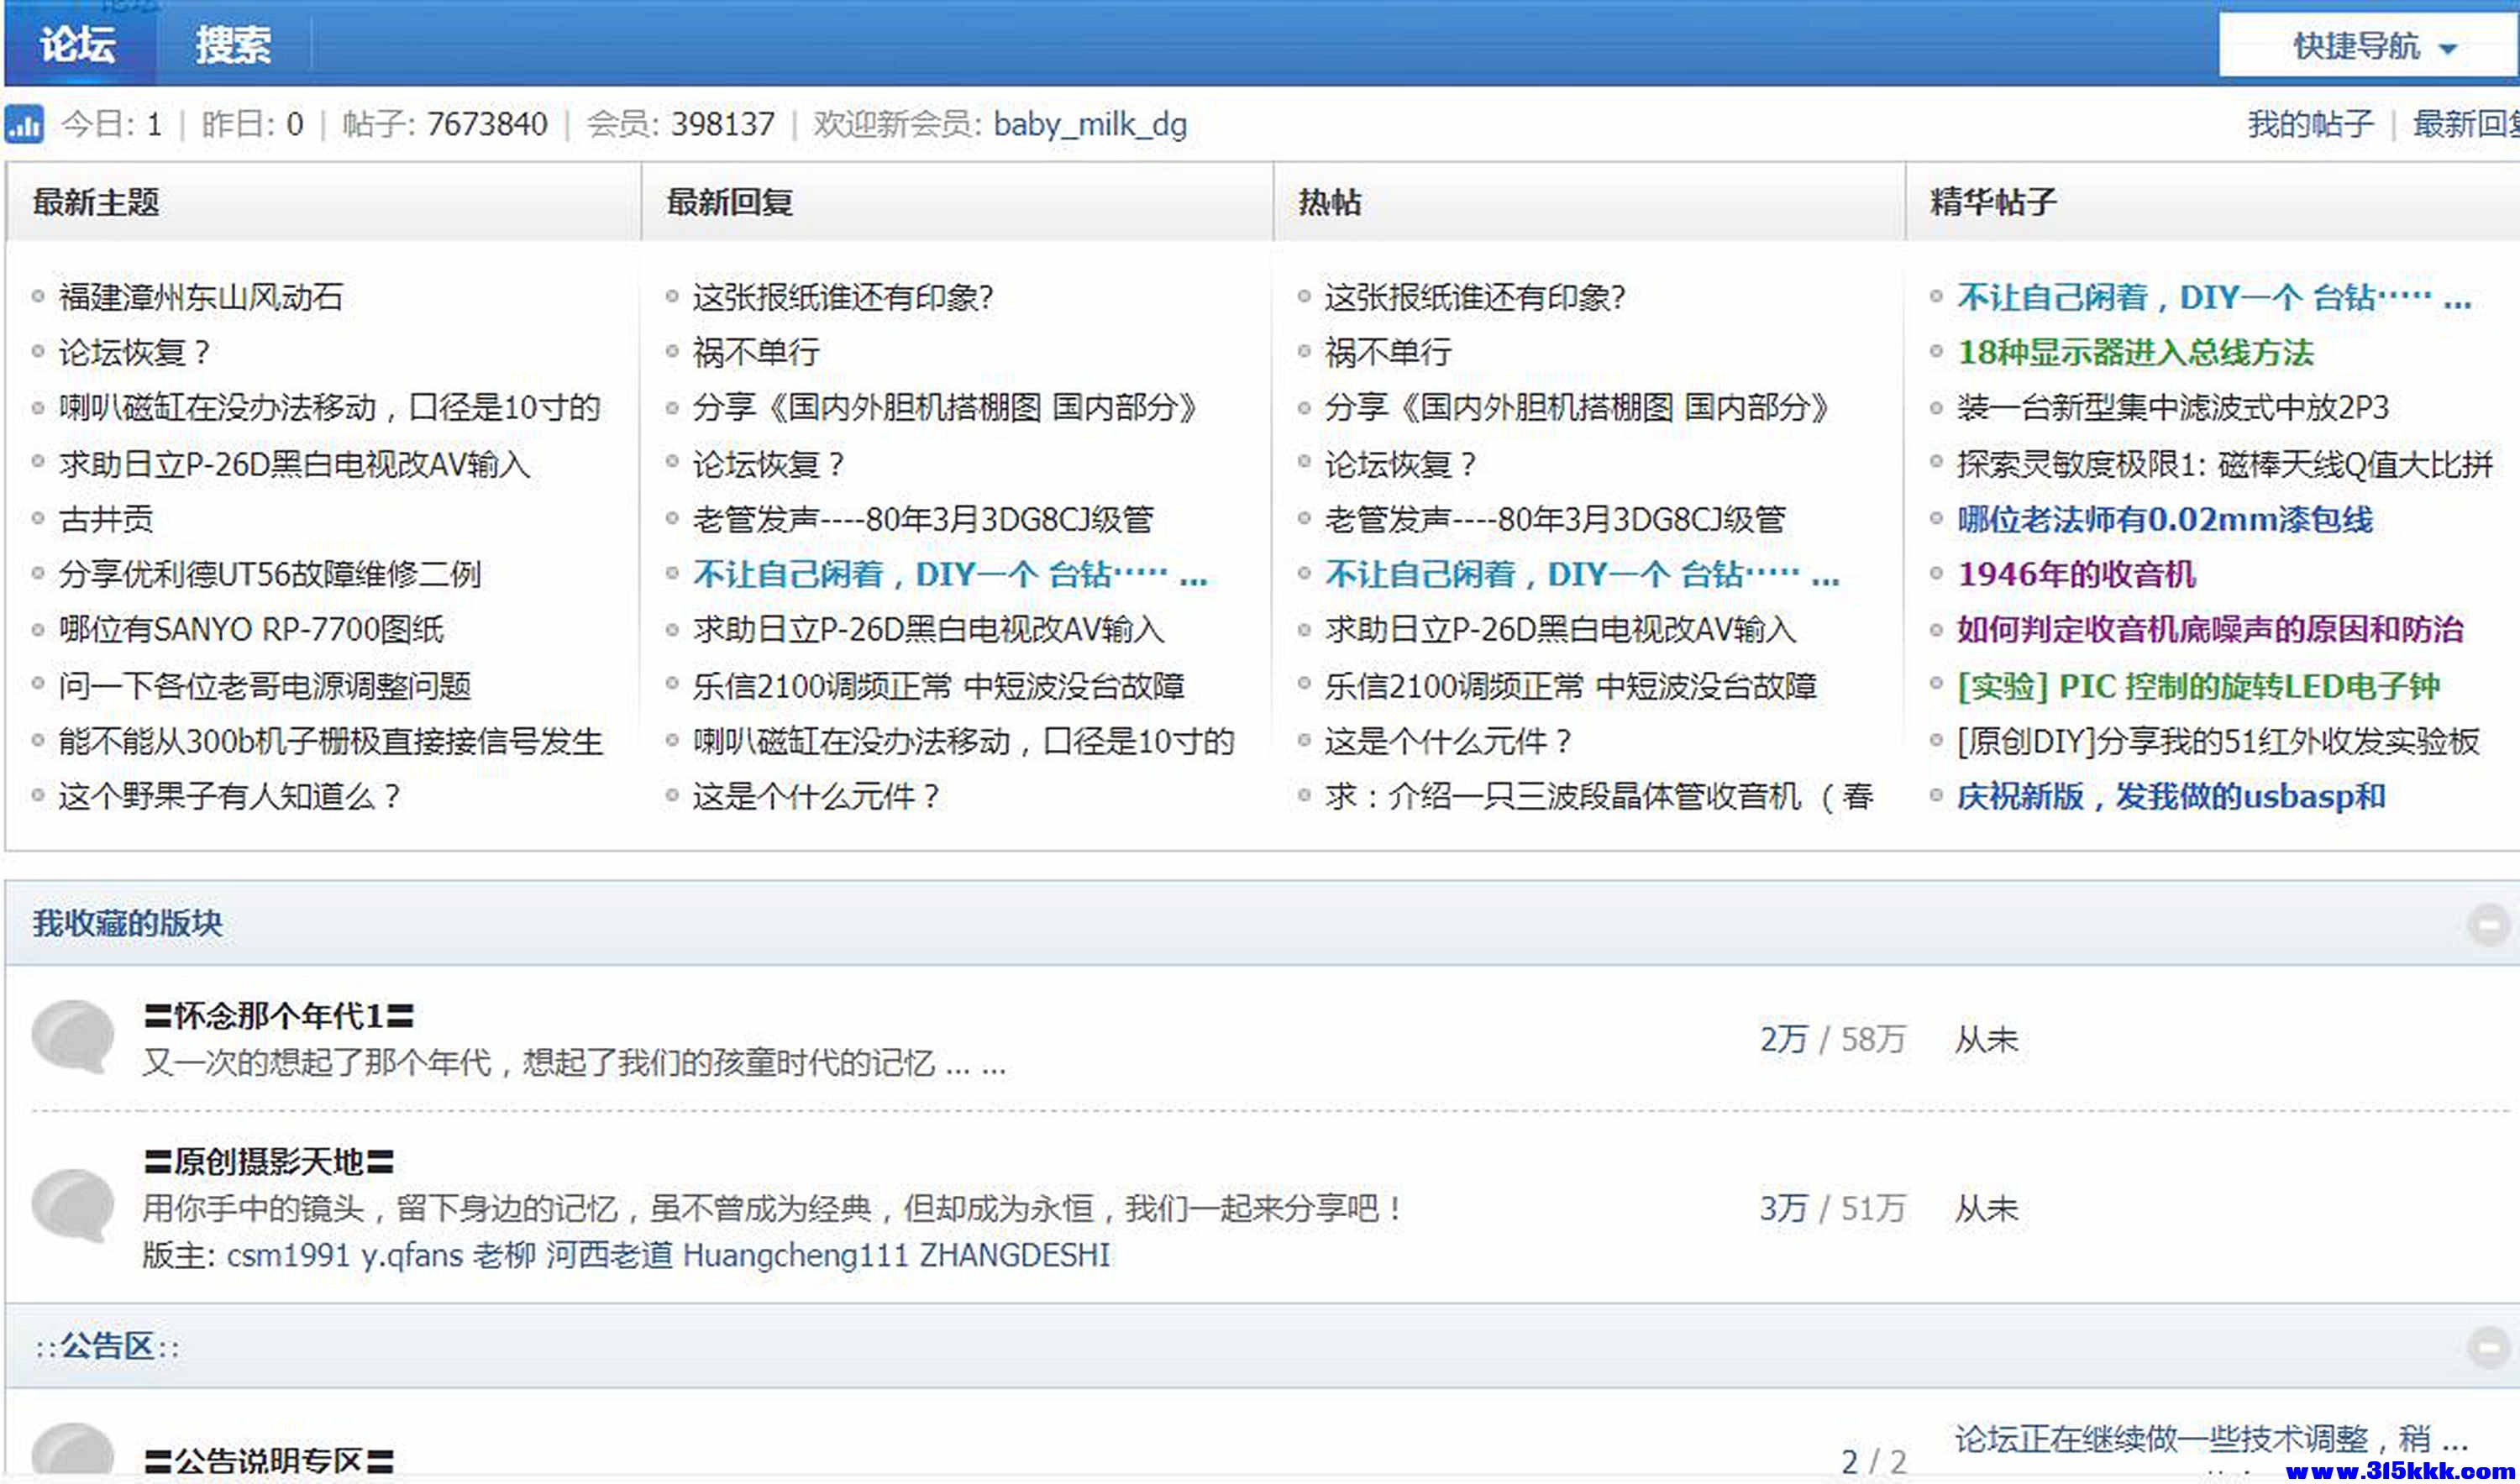The width and height of the screenshot is (2520, 1484).
Task: Open the digest post 18种显示器进入总线方法
Action: pos(2135,352)
